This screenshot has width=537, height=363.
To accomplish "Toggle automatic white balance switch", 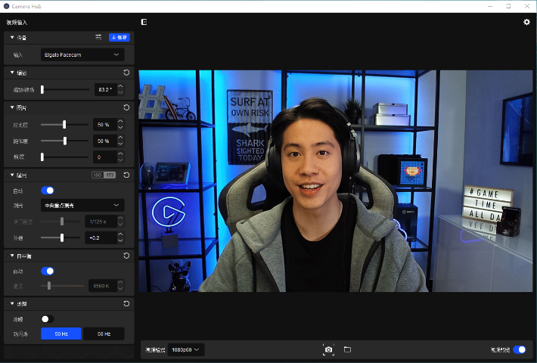I will coord(48,271).
